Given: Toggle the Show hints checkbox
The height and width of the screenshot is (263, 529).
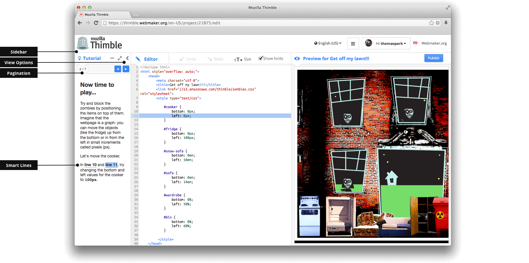Looking at the screenshot, I should click(261, 58).
